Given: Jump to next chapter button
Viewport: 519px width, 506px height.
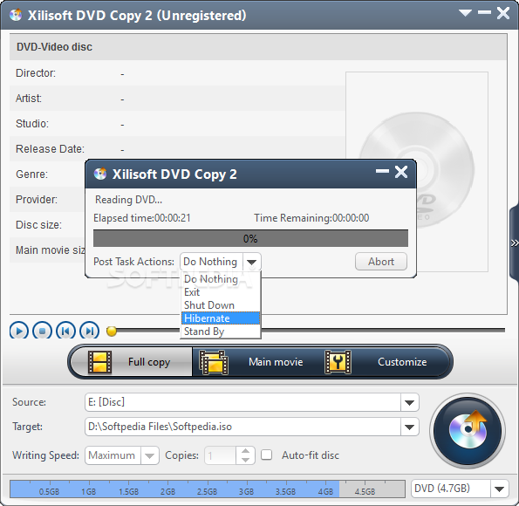Looking at the screenshot, I should (89, 331).
